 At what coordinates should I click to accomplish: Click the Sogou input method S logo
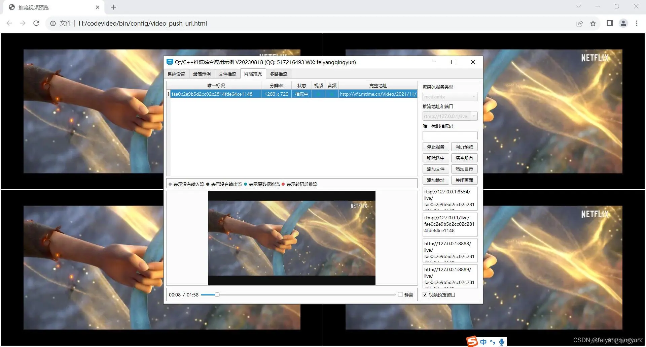click(x=472, y=342)
